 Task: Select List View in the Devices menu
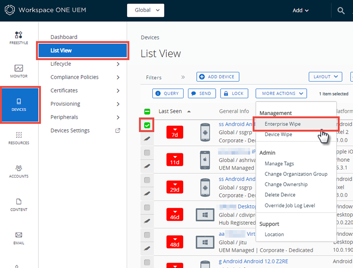83,50
